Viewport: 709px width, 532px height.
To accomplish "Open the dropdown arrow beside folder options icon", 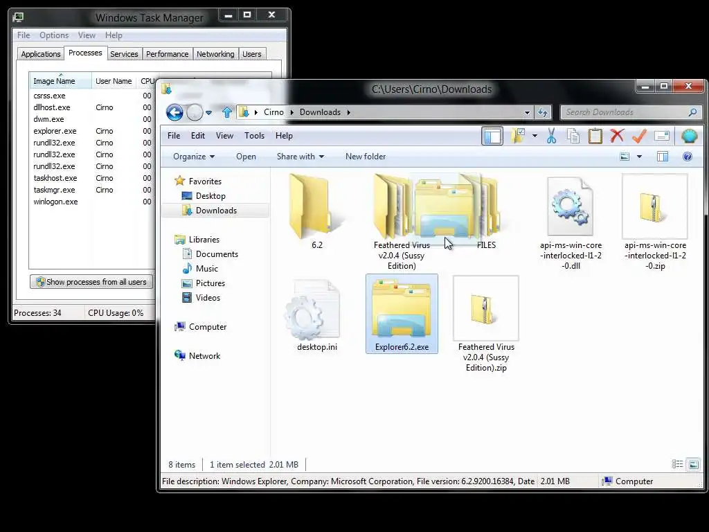I will point(535,136).
